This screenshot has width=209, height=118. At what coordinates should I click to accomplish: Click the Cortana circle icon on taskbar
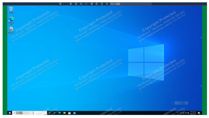coord(49,113)
